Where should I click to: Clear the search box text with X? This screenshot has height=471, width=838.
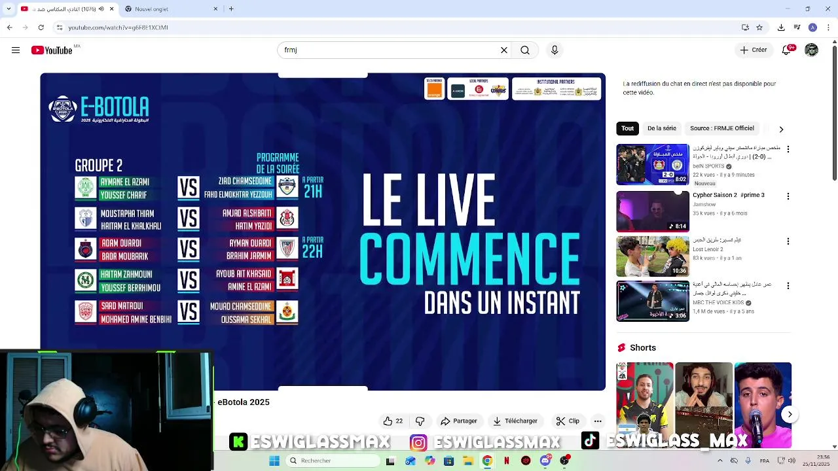(504, 50)
